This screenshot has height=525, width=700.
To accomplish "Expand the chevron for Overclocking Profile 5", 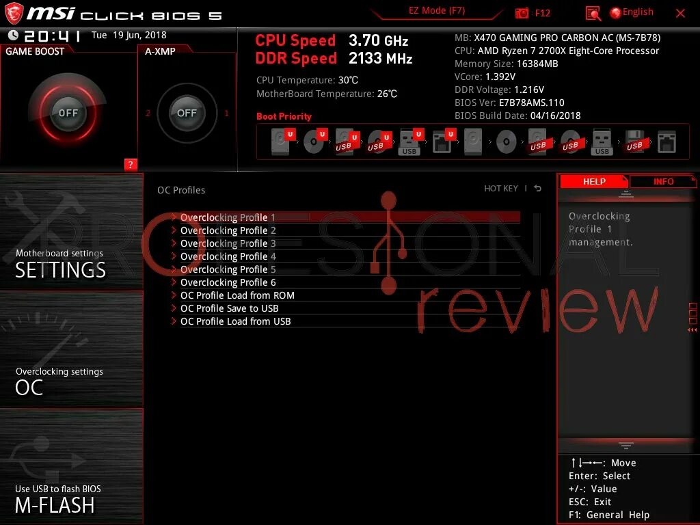I will click(174, 269).
